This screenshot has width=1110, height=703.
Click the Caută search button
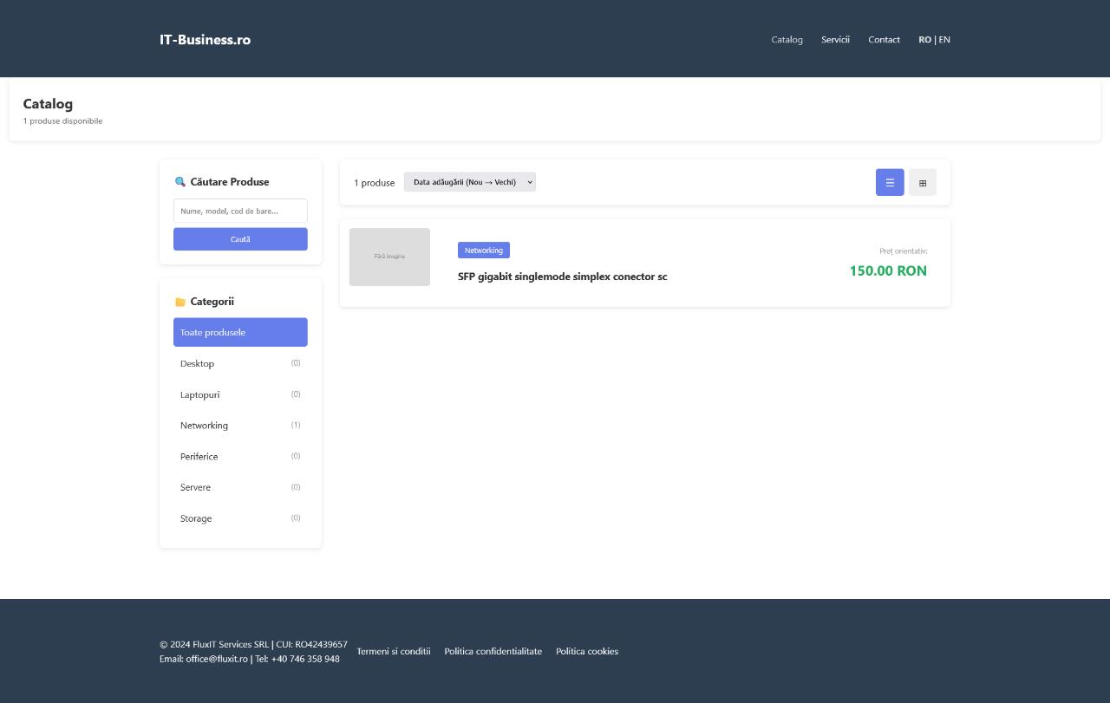240,239
